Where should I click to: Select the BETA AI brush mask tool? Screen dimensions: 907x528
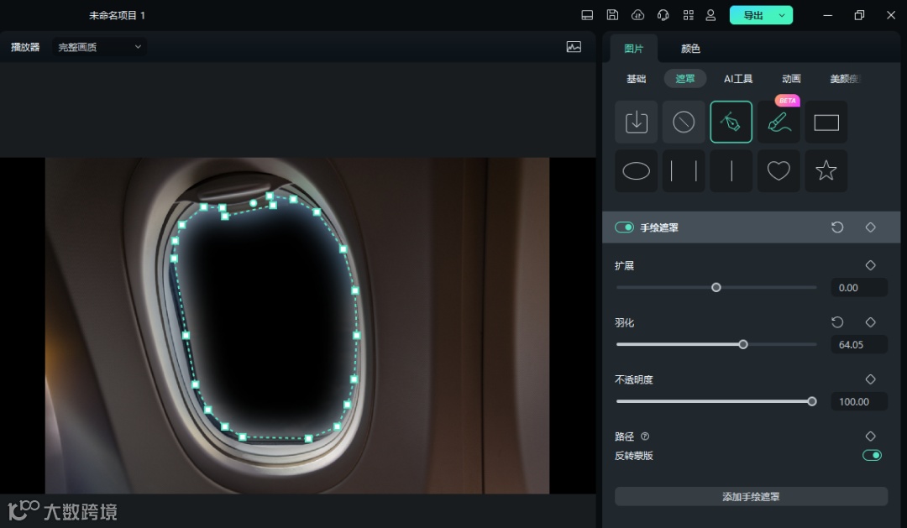click(779, 122)
